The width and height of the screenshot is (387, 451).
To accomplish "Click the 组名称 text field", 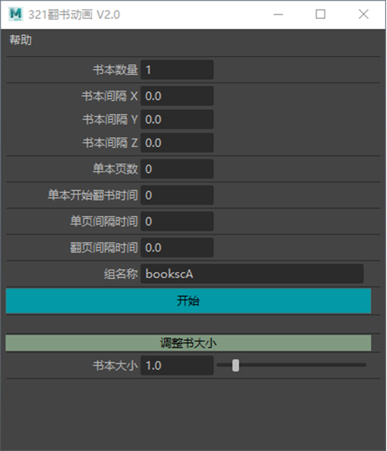I will click(x=252, y=274).
